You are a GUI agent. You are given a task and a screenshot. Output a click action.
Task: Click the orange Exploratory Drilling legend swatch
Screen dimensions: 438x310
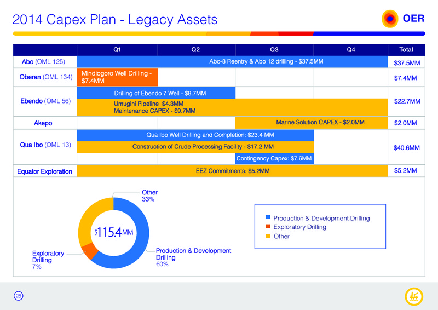coord(268,226)
